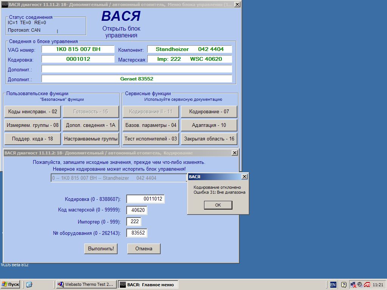The image size is (387, 290).
Task: Close the Кодирование sub-window
Action: point(234,153)
